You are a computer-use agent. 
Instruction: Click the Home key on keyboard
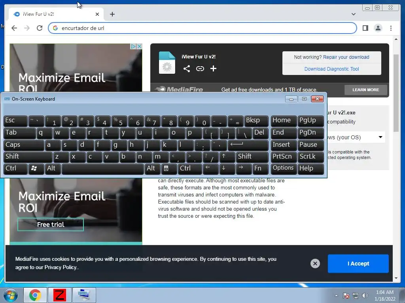[x=284, y=121]
